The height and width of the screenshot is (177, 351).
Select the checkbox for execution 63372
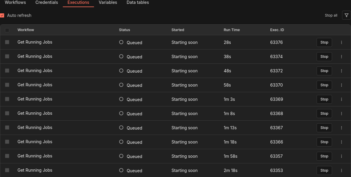click(x=7, y=71)
